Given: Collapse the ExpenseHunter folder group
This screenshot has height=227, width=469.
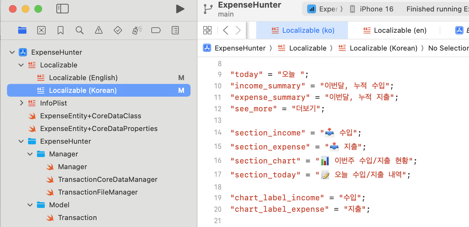Looking at the screenshot, I should pos(21,141).
